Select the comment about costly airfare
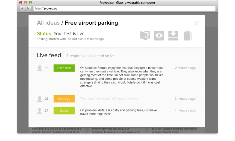The image size is (235, 141). [119, 112]
